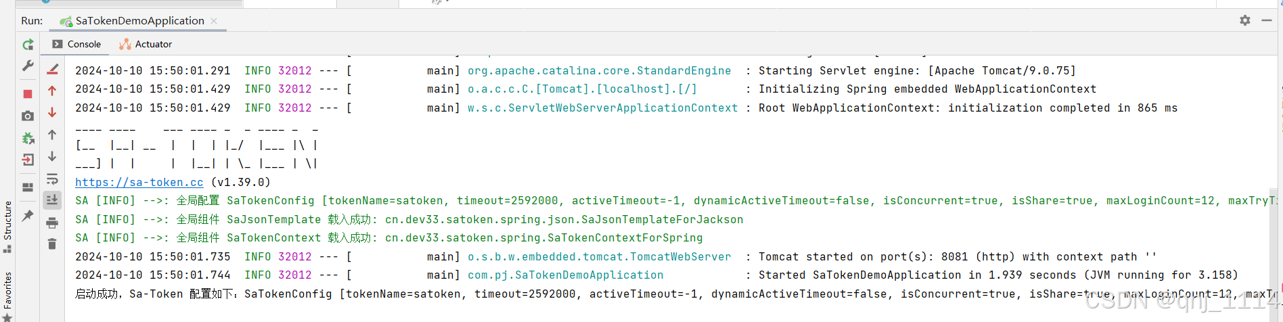The image size is (1283, 322).
Task: Print console output using printer icon
Action: (x=52, y=223)
